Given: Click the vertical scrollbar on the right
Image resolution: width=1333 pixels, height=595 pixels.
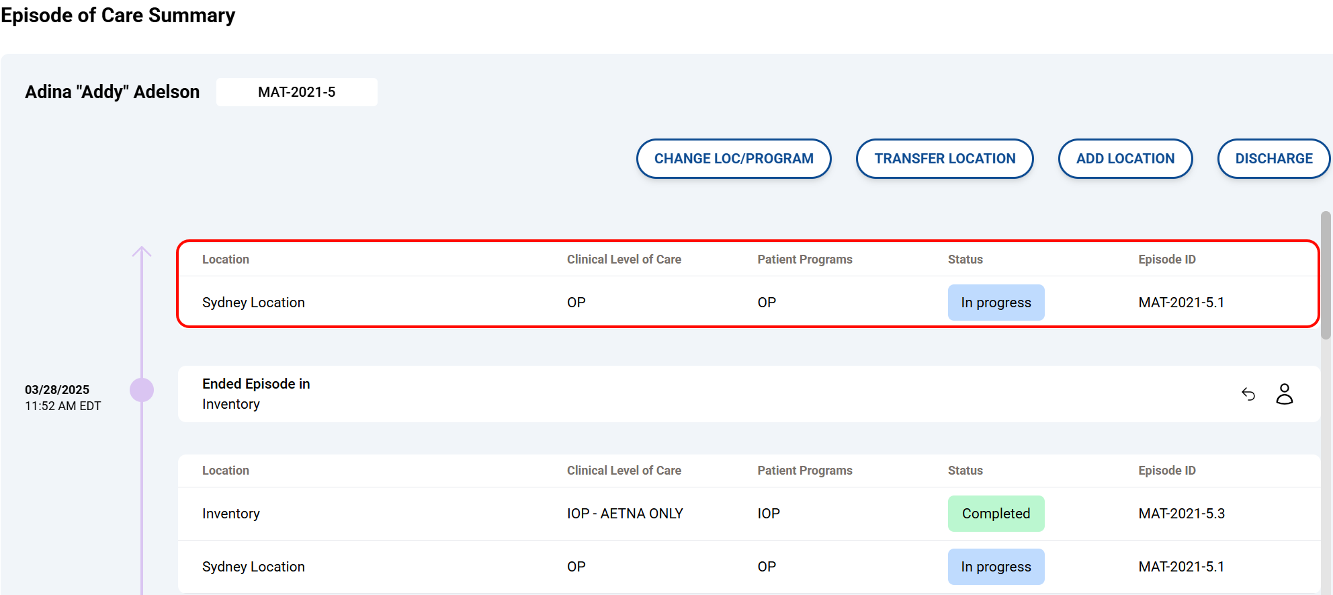Looking at the screenshot, I should click(x=1326, y=276).
